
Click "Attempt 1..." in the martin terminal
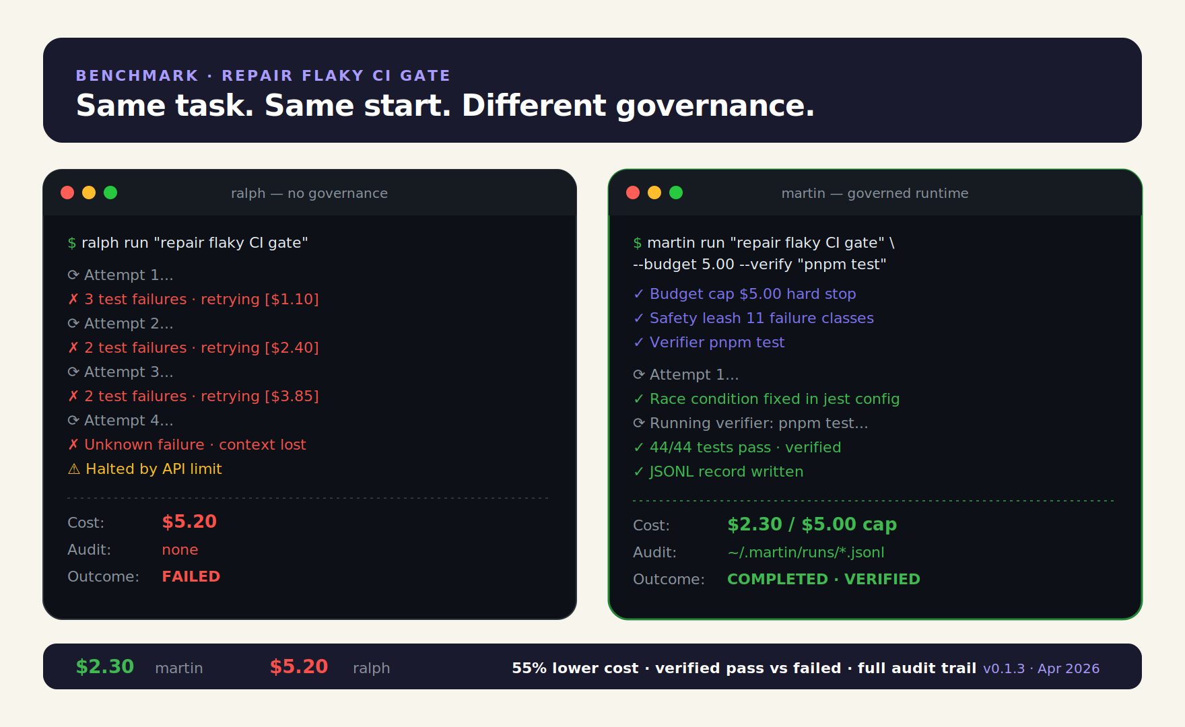686,374
